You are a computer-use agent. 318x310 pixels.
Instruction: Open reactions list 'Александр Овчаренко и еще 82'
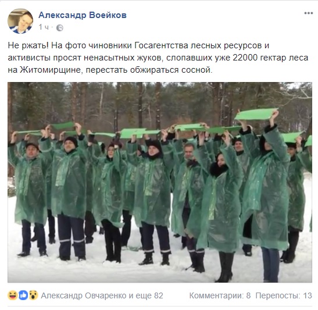coord(102,295)
